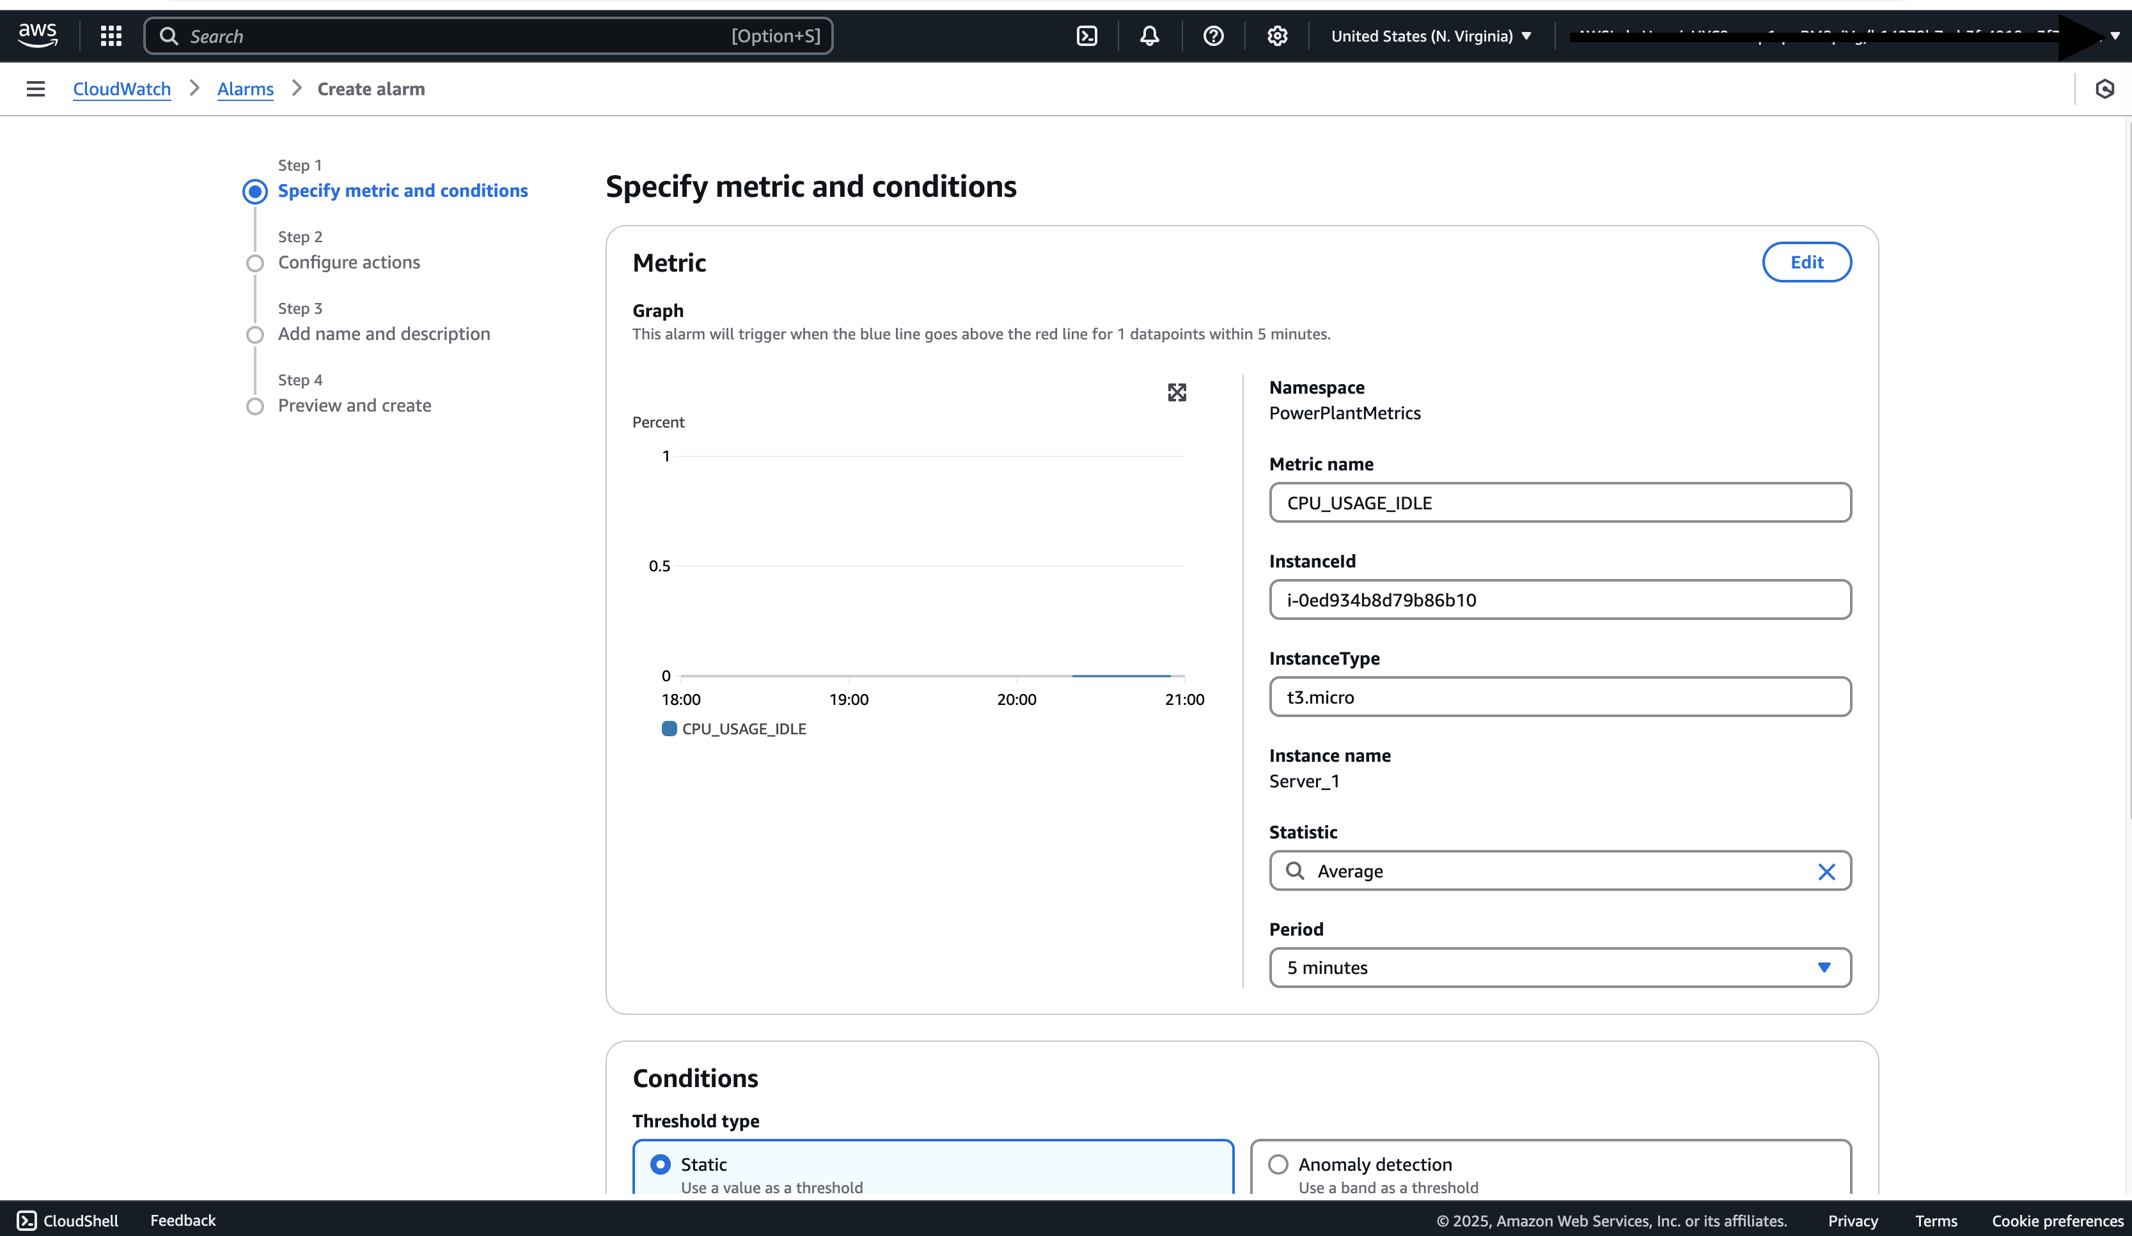
Task: Open the Alarms breadcrumb link
Action: (x=246, y=89)
